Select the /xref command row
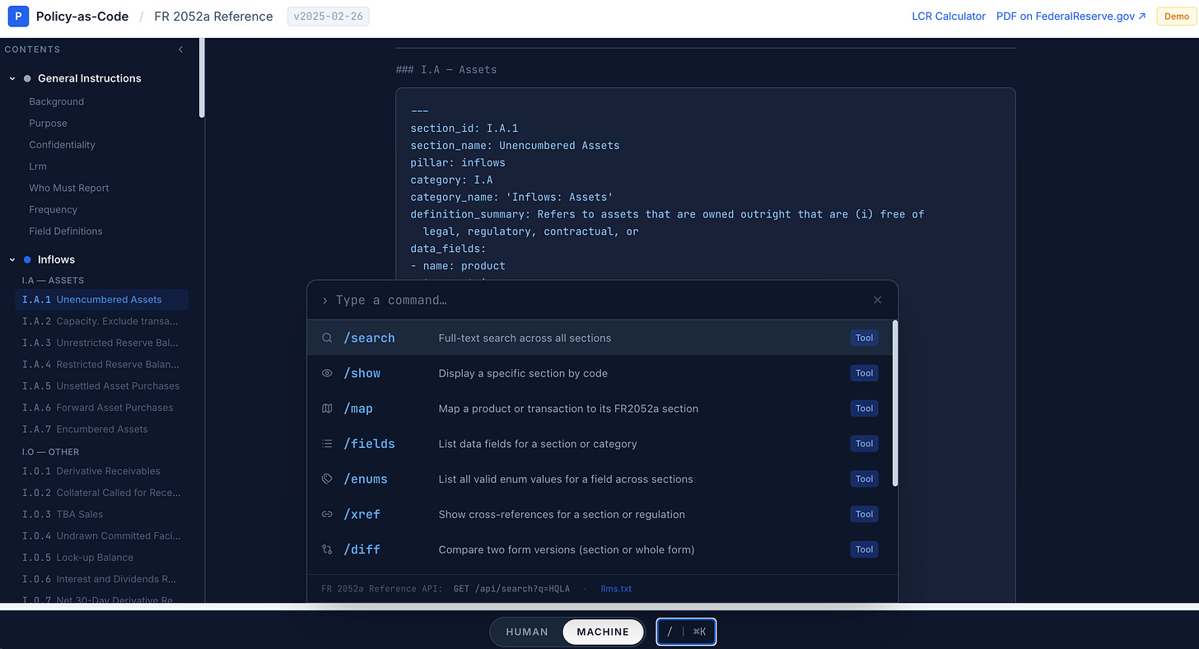The height and width of the screenshot is (649, 1199). [599, 514]
